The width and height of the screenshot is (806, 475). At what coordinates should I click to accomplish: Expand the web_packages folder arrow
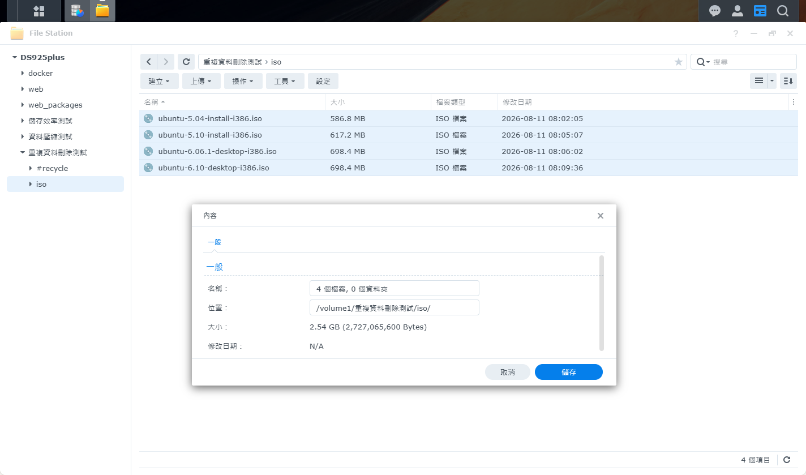coord(23,105)
